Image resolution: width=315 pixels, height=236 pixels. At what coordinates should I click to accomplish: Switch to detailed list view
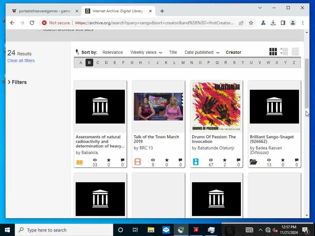click(284, 52)
